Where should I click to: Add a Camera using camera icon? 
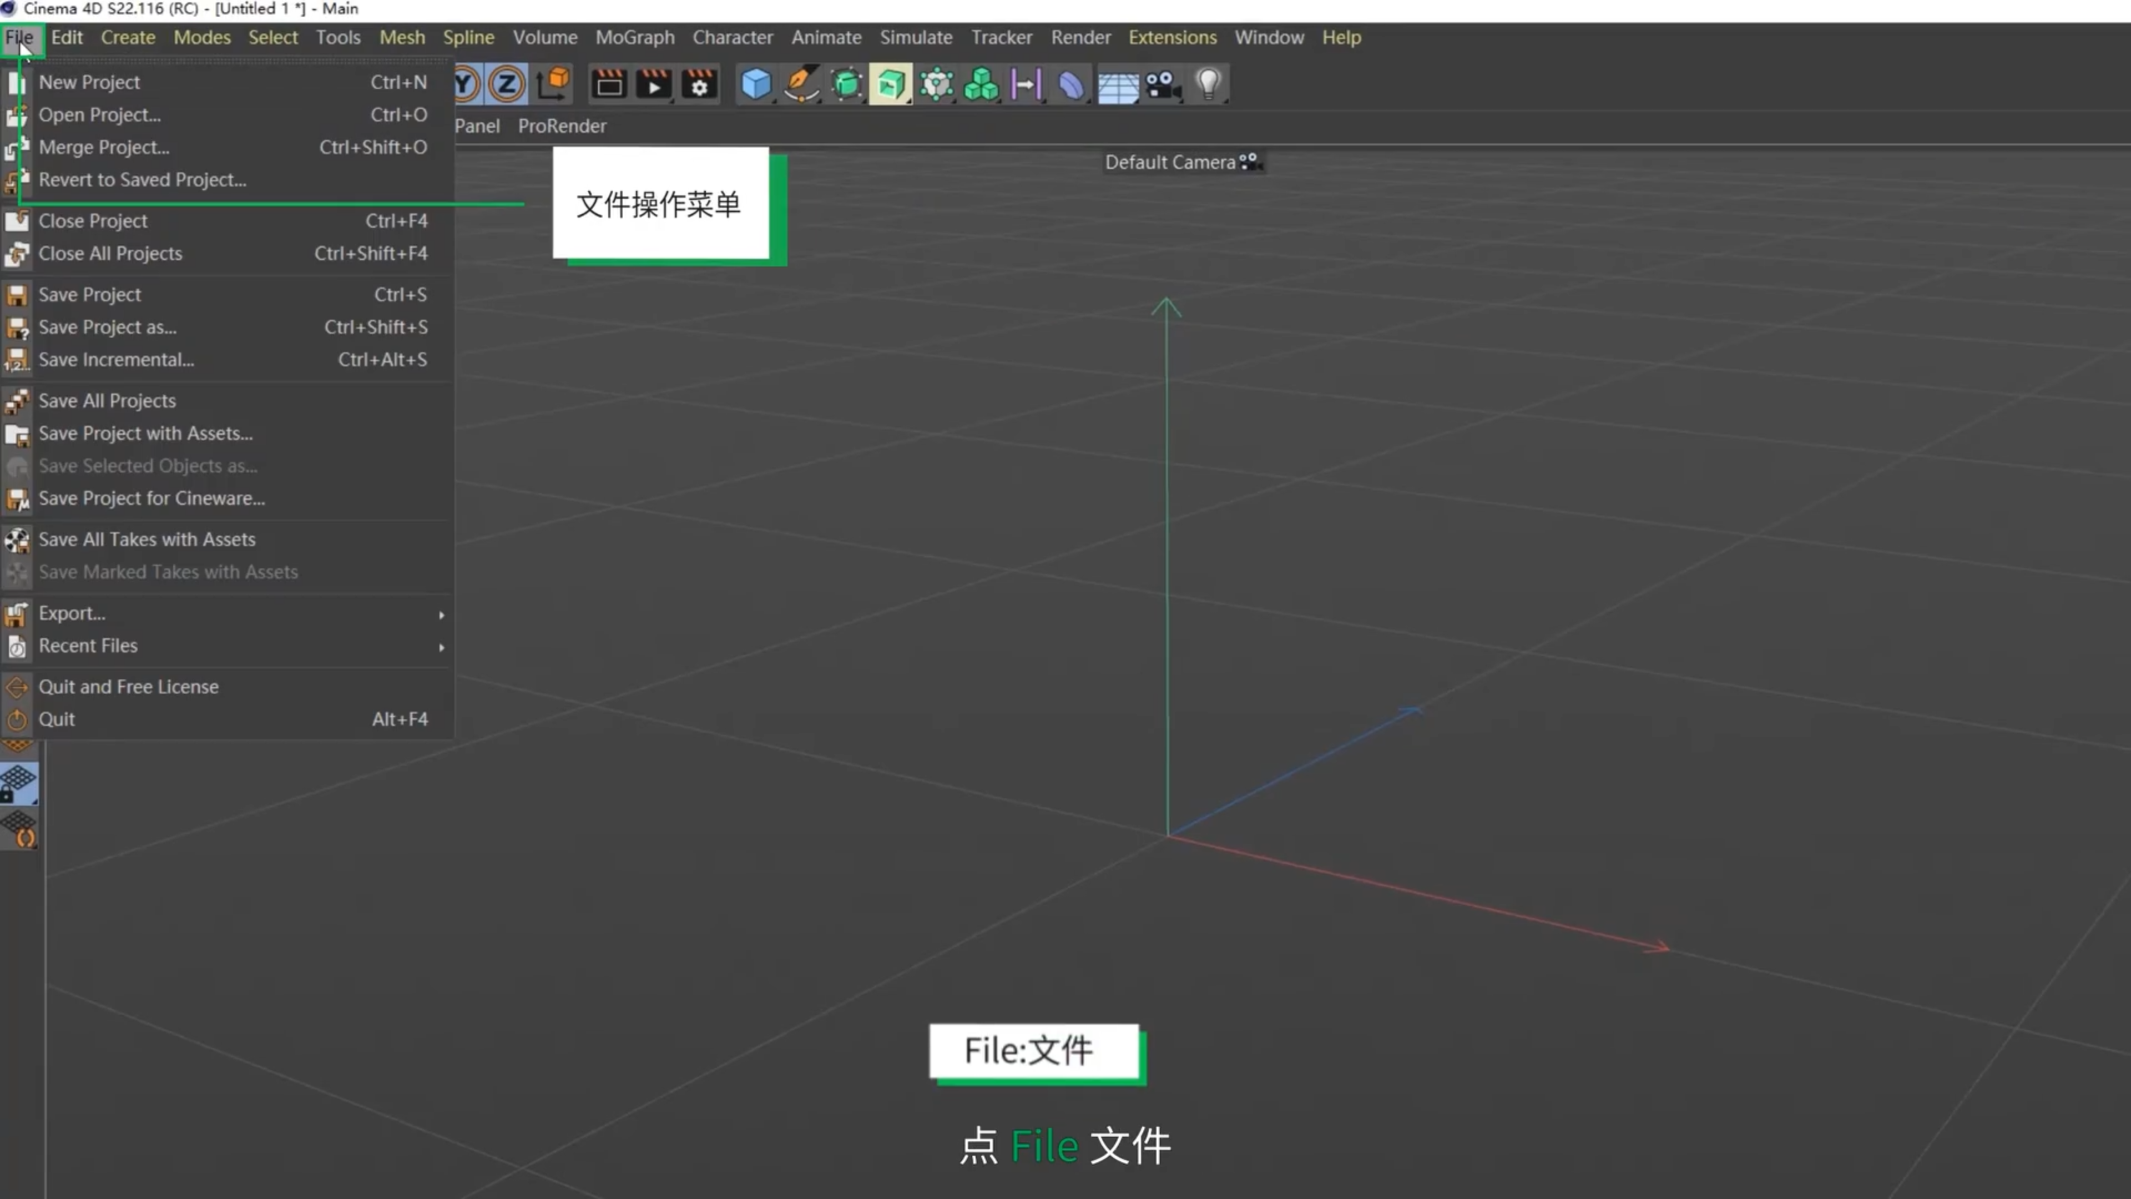tap(1162, 84)
